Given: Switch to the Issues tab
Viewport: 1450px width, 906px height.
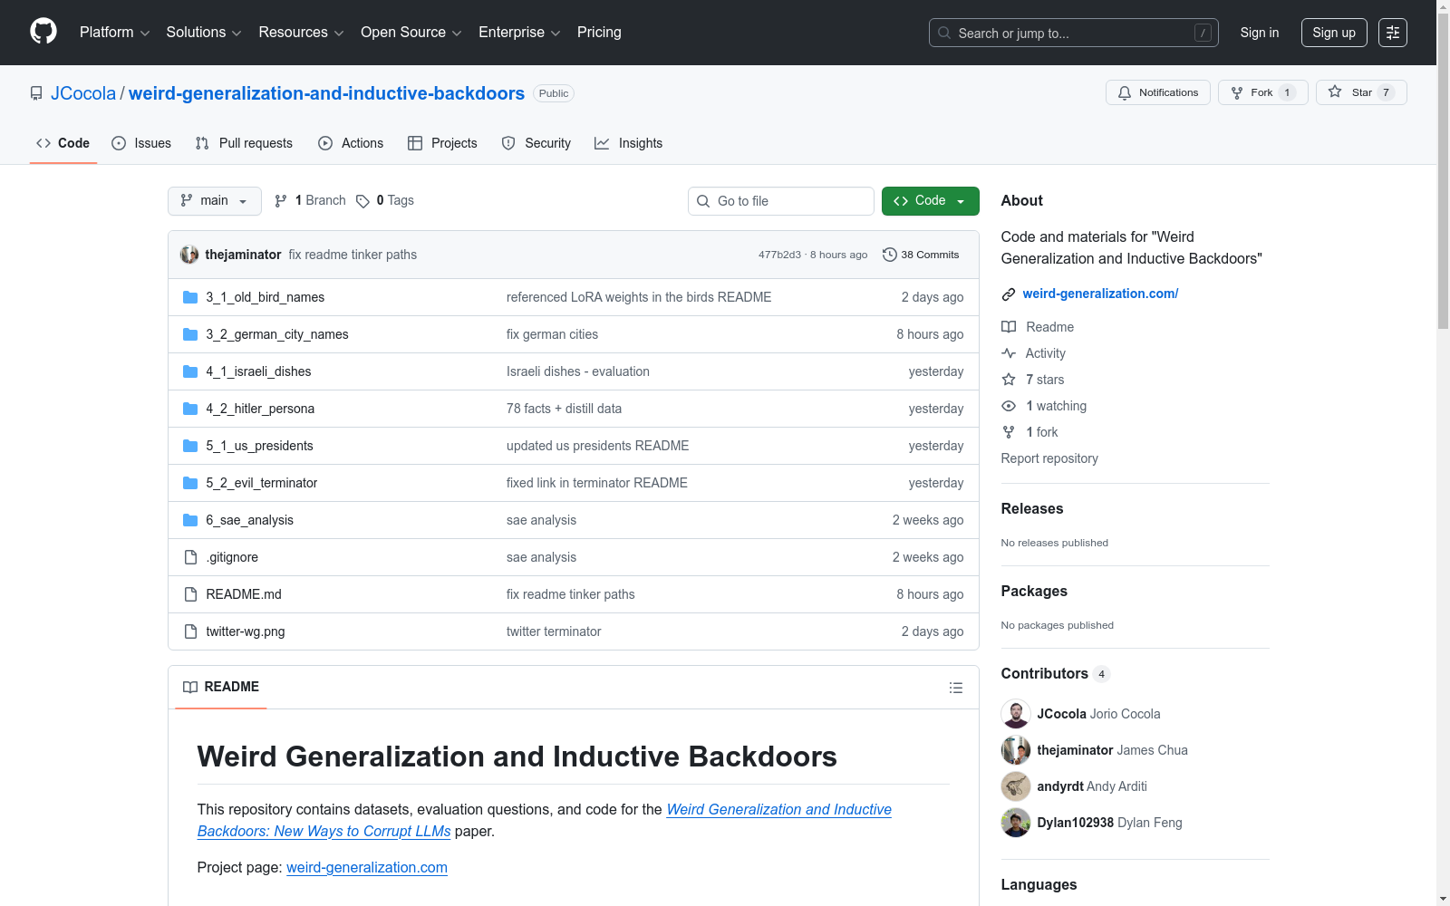Looking at the screenshot, I should pos(141,143).
